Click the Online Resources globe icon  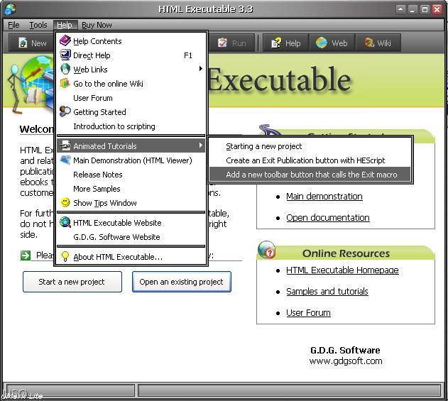(266, 250)
